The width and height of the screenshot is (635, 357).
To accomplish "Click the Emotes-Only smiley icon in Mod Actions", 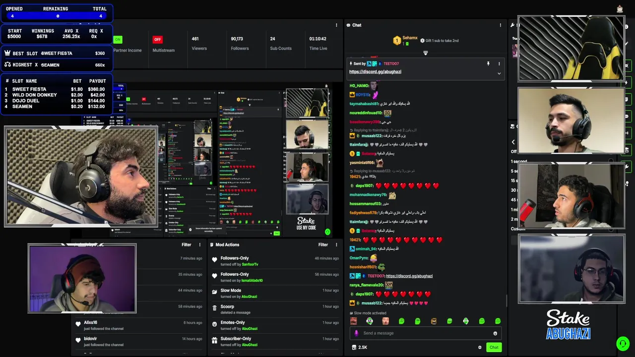I will click(215, 324).
